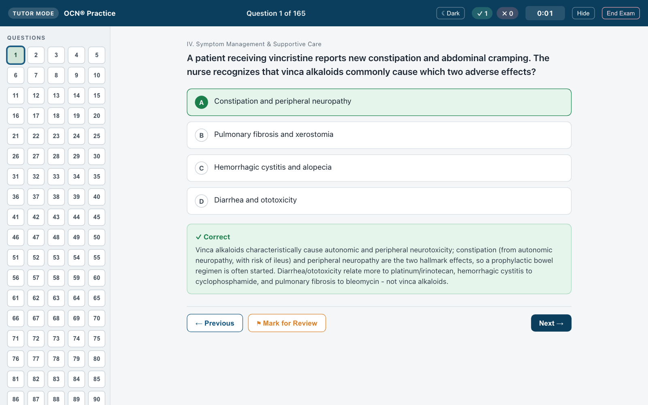The height and width of the screenshot is (405, 648).
Task: Toggle Dark mode button
Action: click(x=450, y=13)
